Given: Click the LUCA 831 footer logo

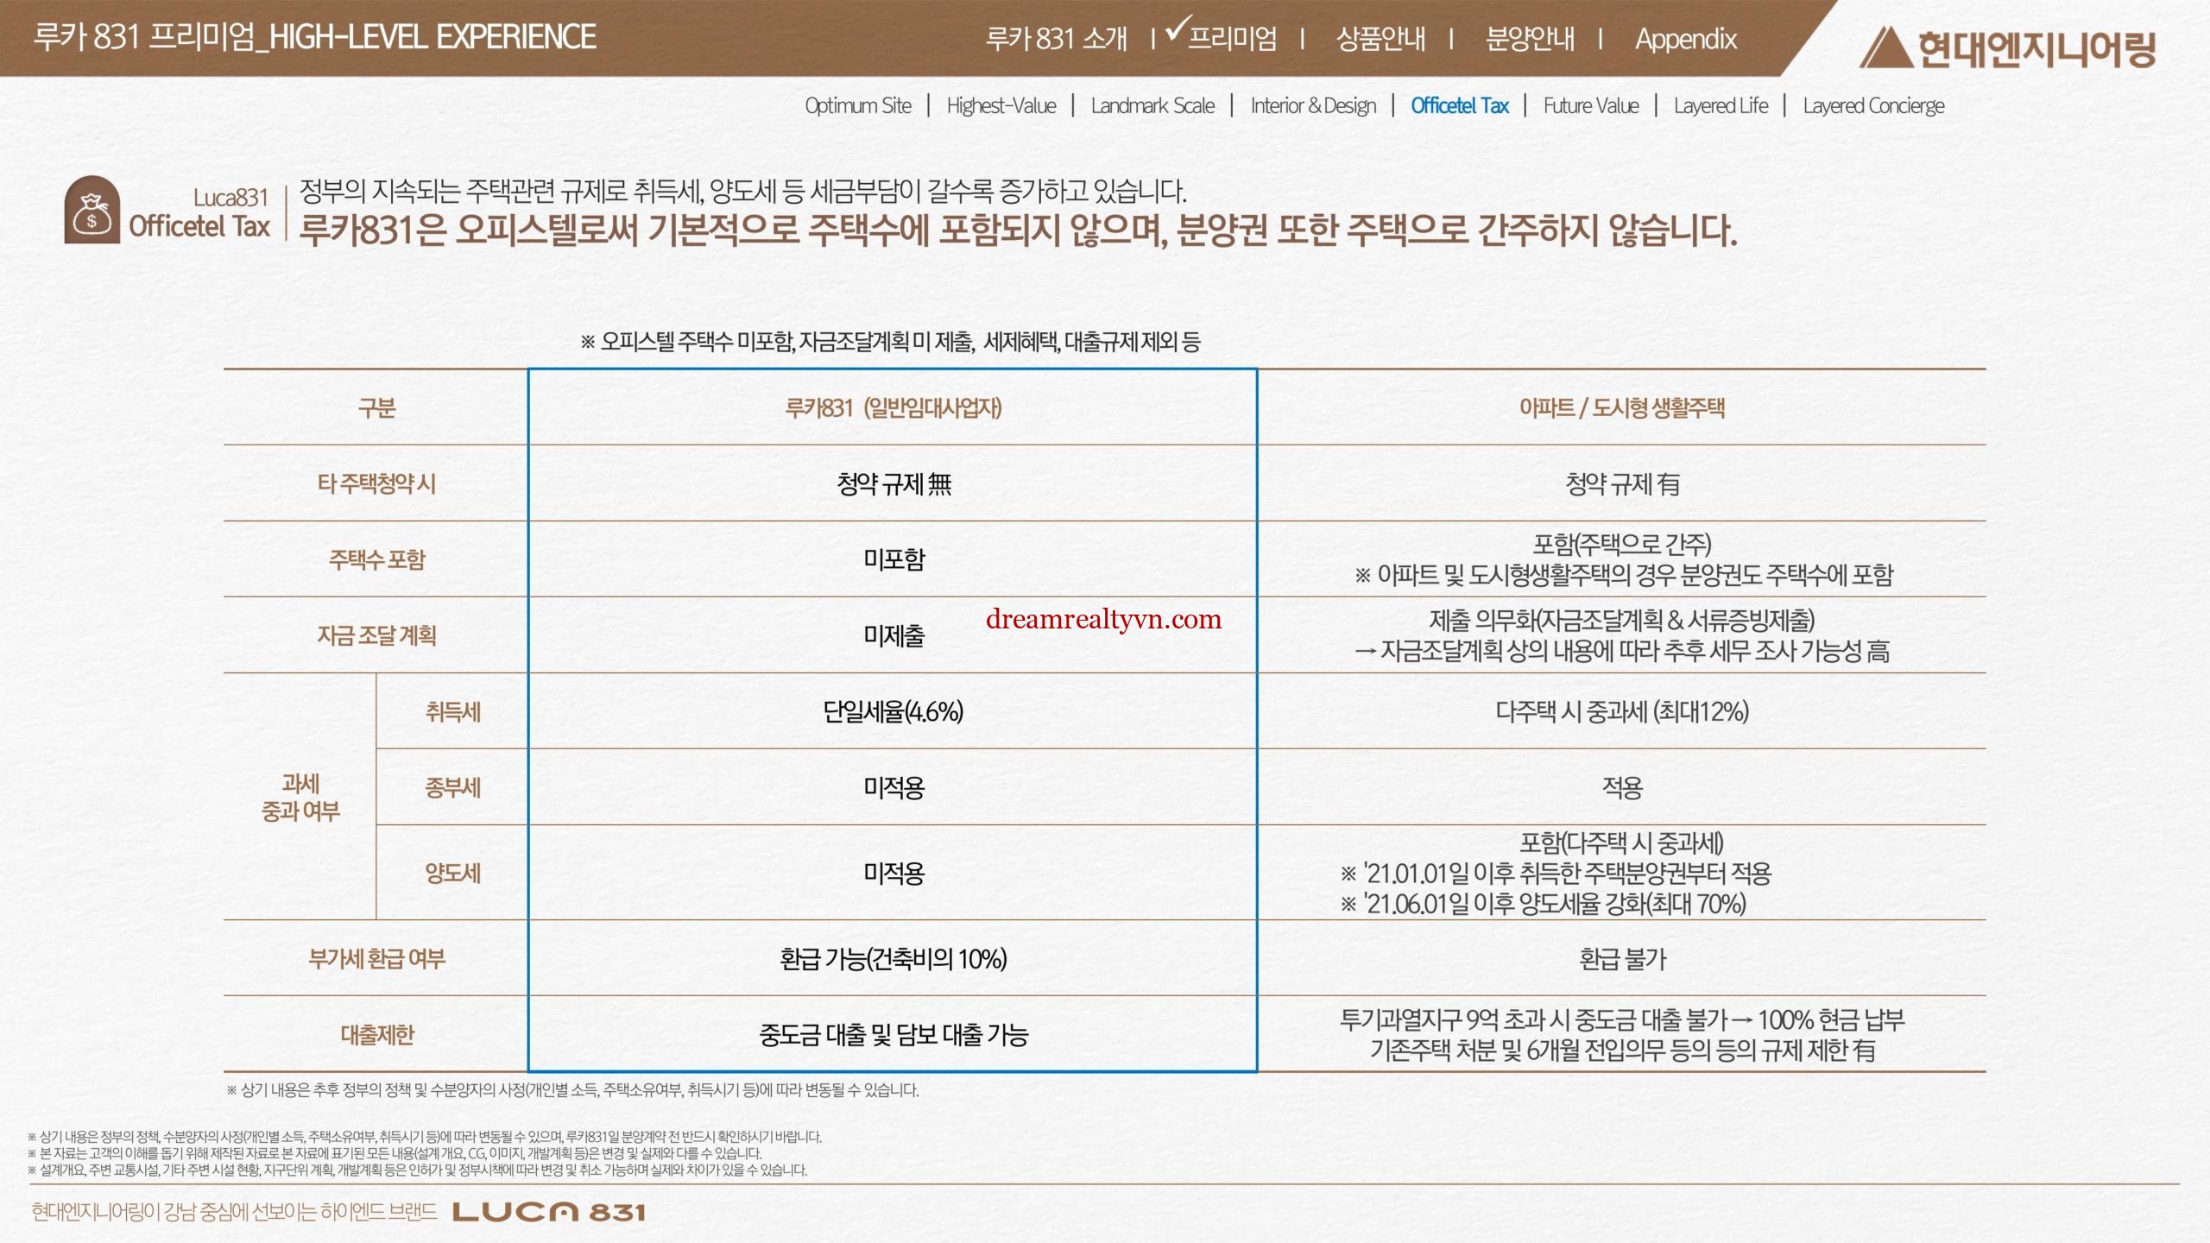Looking at the screenshot, I should [549, 1212].
